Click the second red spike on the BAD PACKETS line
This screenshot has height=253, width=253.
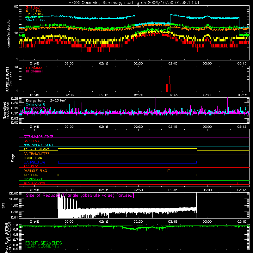click(x=237, y=183)
